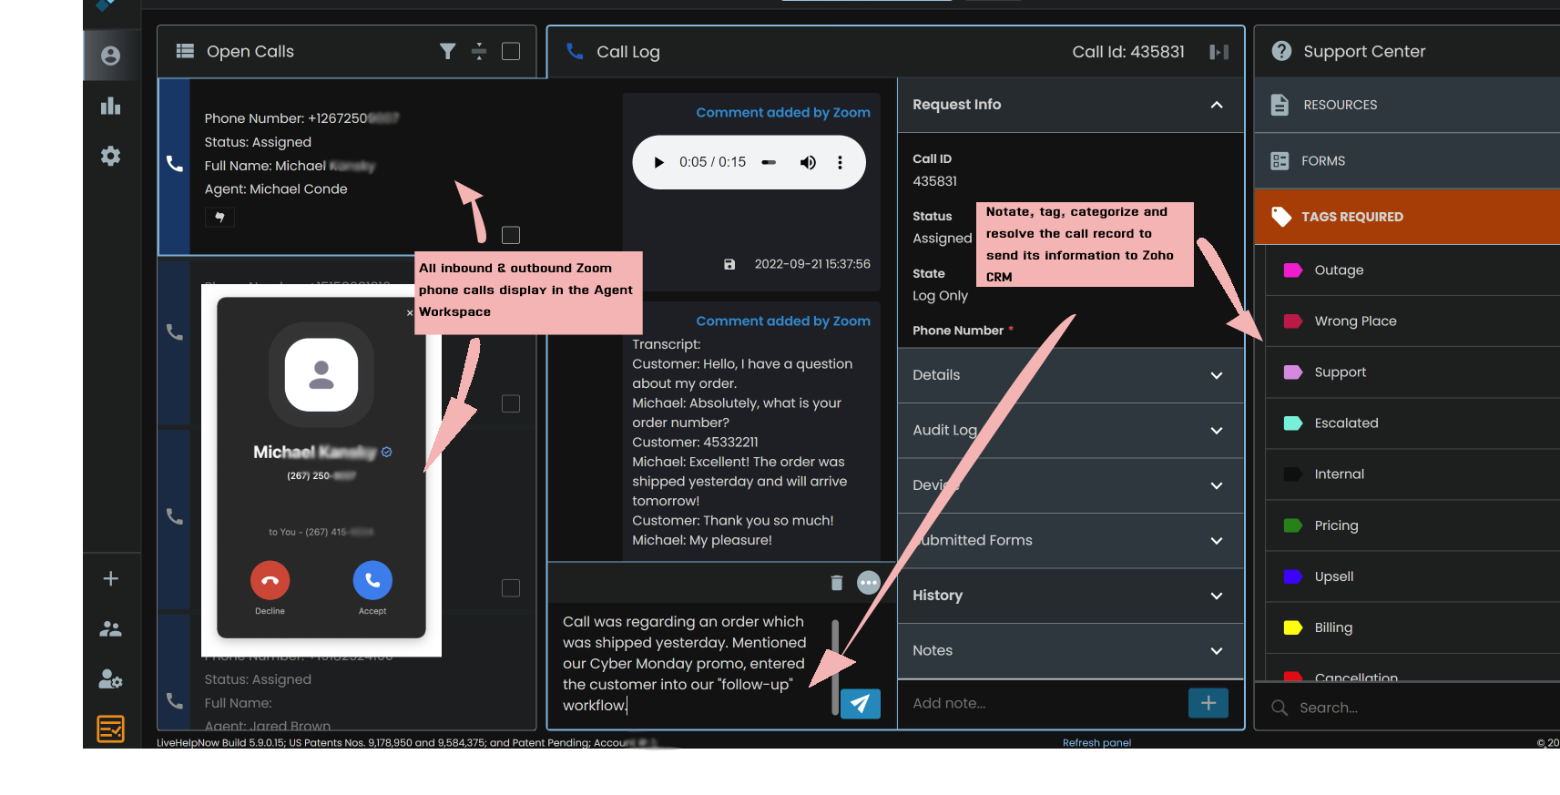Image resolution: width=1560 pixels, height=795 pixels.
Task: Open the analytics bar chart icon
Action: click(x=110, y=106)
